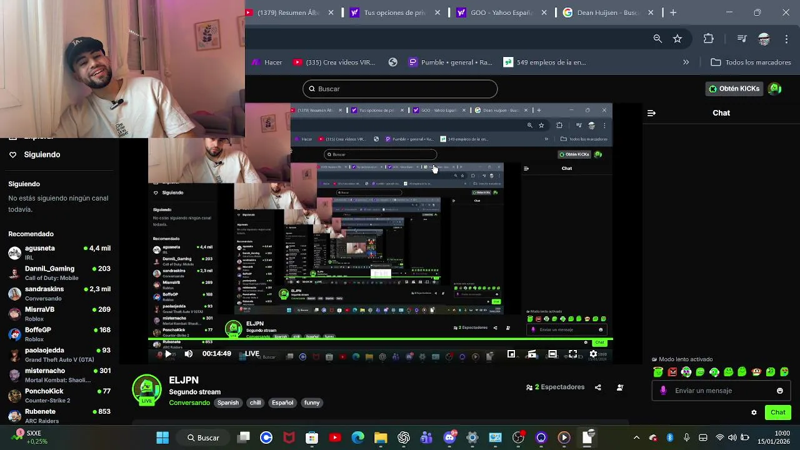Select the funny tag

point(312,403)
